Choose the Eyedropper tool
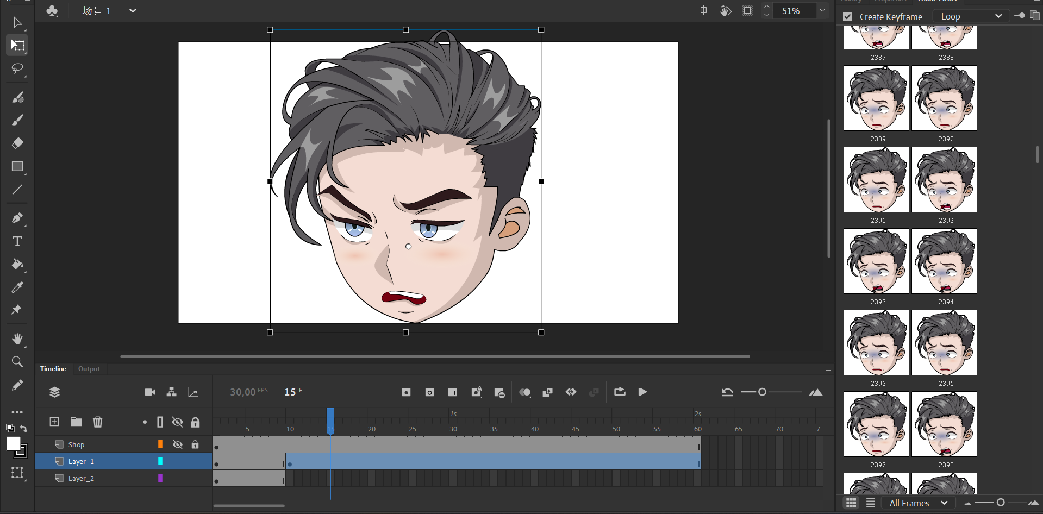This screenshot has height=514, width=1043. point(17,287)
